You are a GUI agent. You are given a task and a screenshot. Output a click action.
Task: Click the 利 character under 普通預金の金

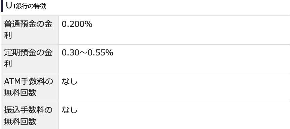(x=8, y=35)
